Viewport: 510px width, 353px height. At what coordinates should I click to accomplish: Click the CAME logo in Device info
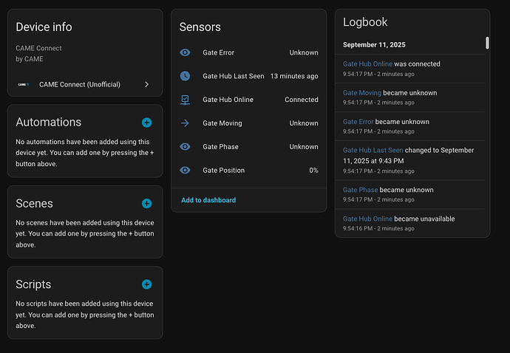pyautogui.click(x=23, y=85)
